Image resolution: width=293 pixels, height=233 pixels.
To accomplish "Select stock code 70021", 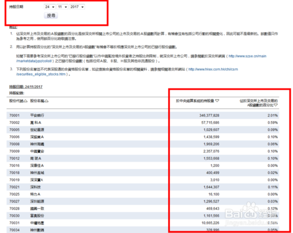I will [x=15, y=187].
